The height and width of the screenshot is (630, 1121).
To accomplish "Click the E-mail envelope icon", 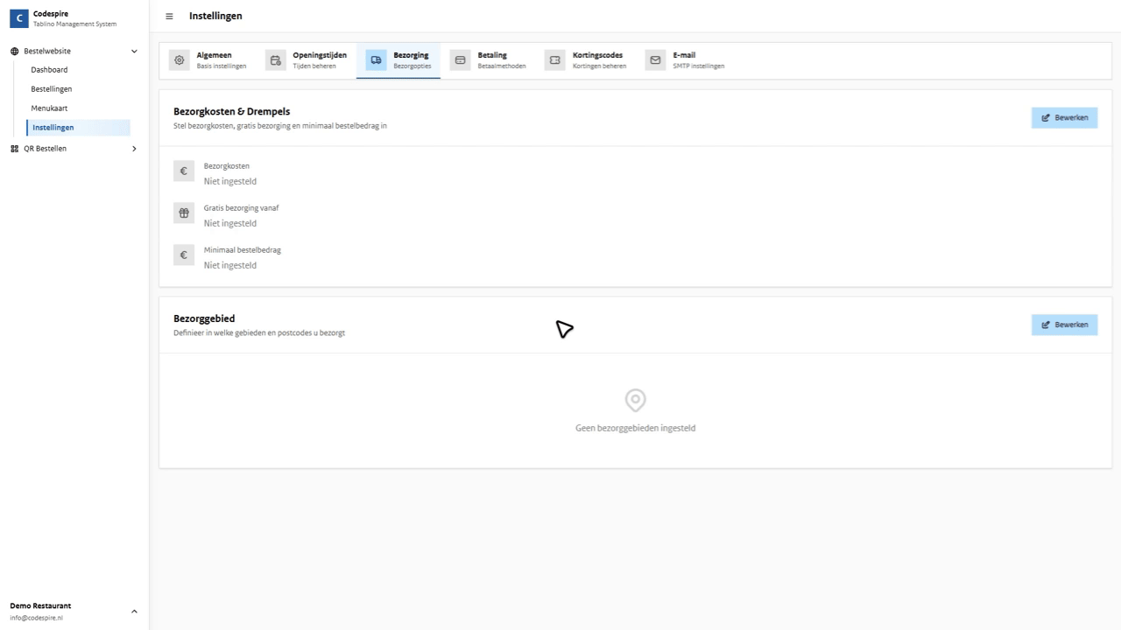I will tap(654, 59).
